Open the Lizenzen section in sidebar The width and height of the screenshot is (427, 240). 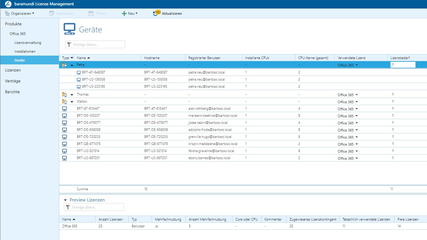13,70
